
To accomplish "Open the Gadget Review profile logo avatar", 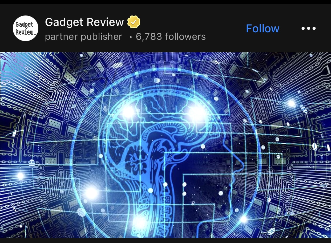I will pos(26,28).
